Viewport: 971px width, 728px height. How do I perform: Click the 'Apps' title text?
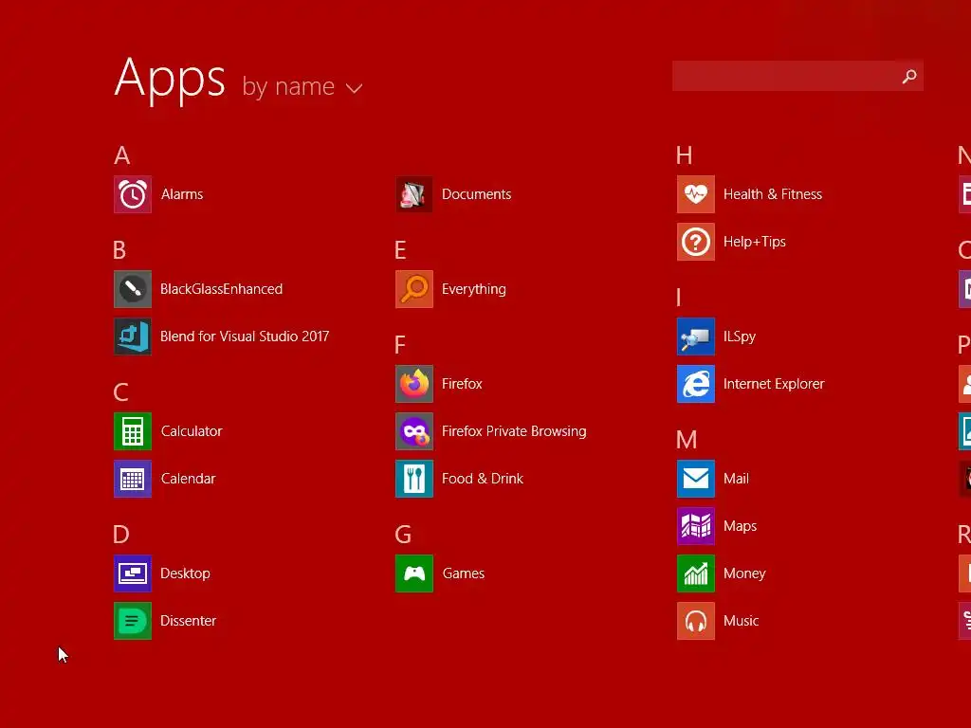pyautogui.click(x=170, y=81)
